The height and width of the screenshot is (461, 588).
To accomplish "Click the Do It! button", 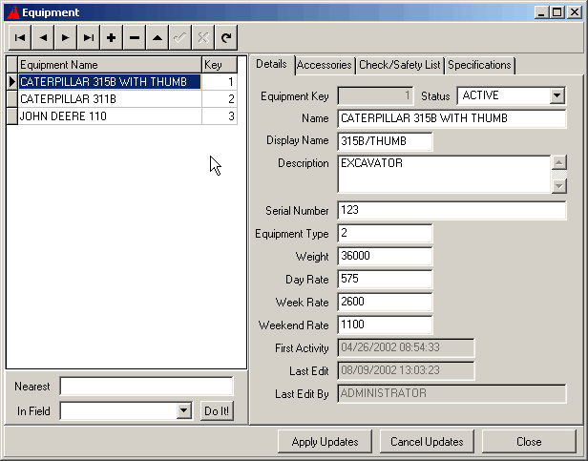I will [217, 411].
